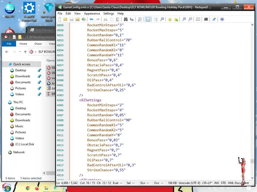Open the Home tab in Explorer ribbon
This screenshot has height=192, width=257.
tap(23, 44)
